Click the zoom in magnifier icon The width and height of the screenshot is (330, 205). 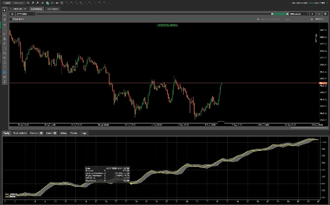pos(33,3)
